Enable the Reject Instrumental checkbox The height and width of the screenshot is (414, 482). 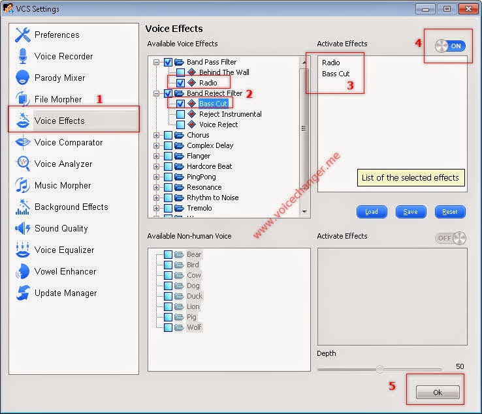[180, 114]
